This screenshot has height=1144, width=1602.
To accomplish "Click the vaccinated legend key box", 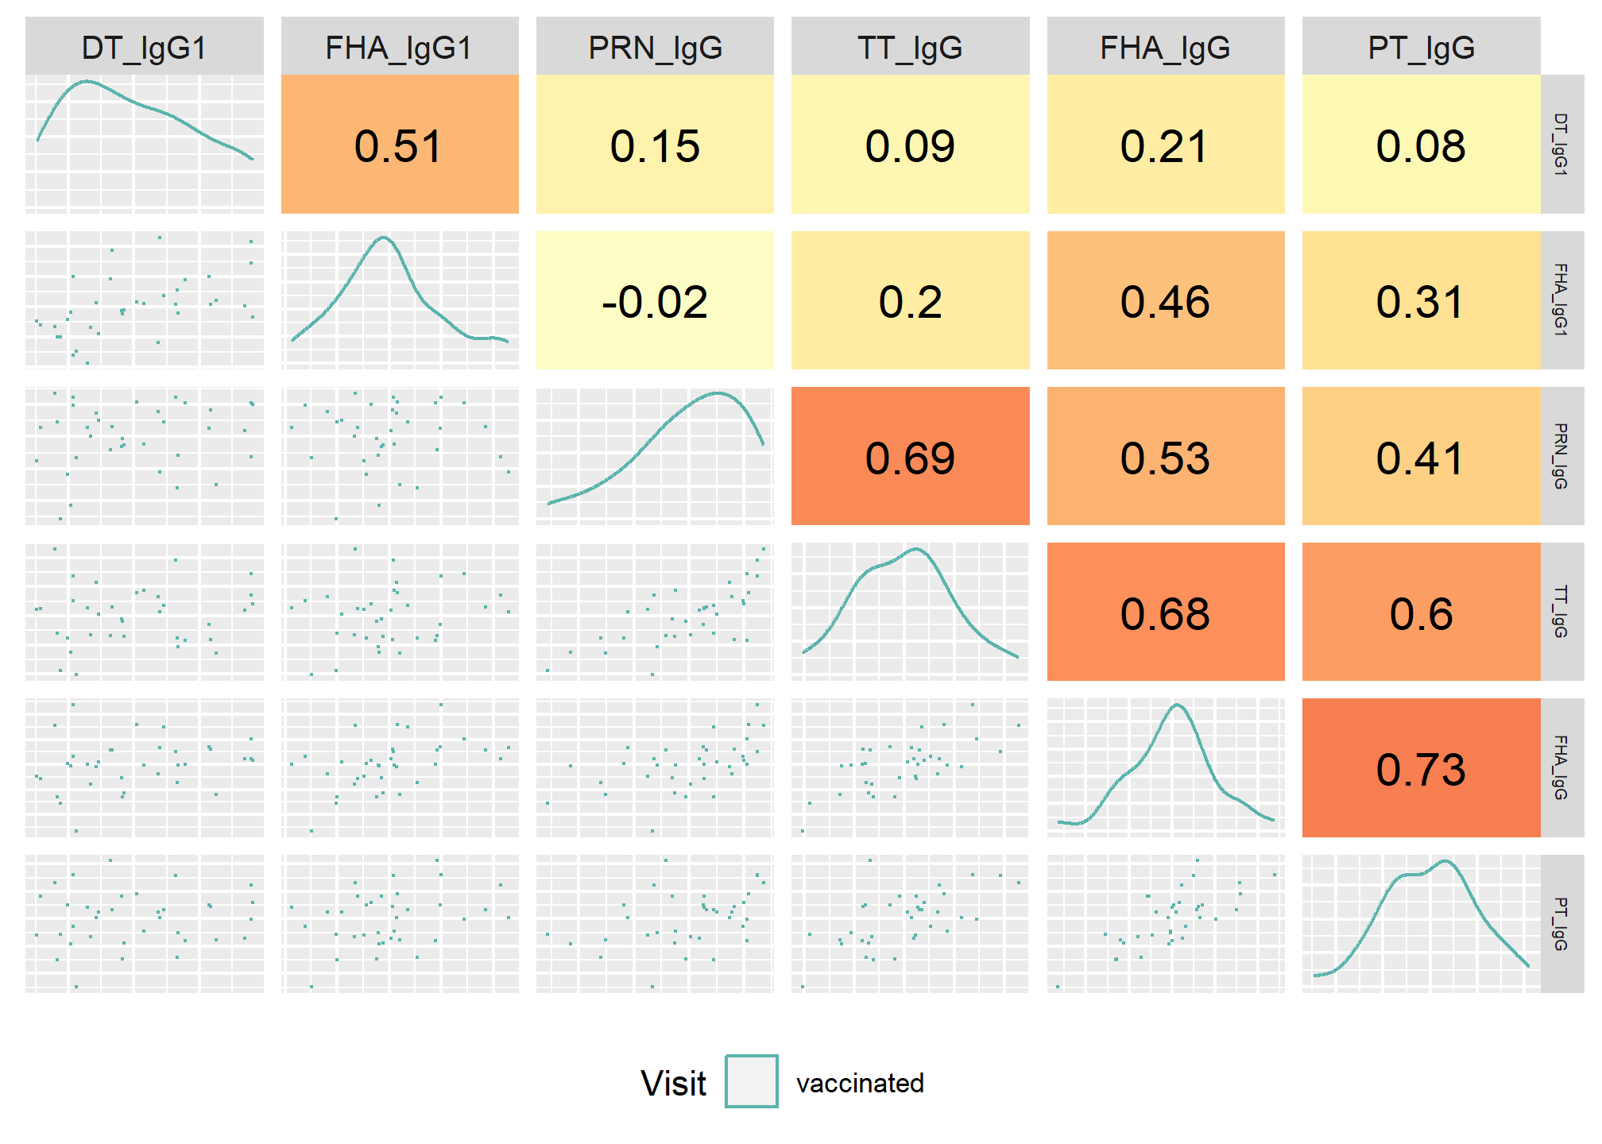I will coord(751,1081).
